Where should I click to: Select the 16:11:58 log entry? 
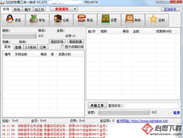tap(55, 126)
